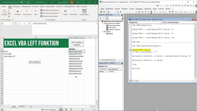Collapse the Module folder in project tree
Viewport: 197px width, 111px height.
(x=103, y=31)
